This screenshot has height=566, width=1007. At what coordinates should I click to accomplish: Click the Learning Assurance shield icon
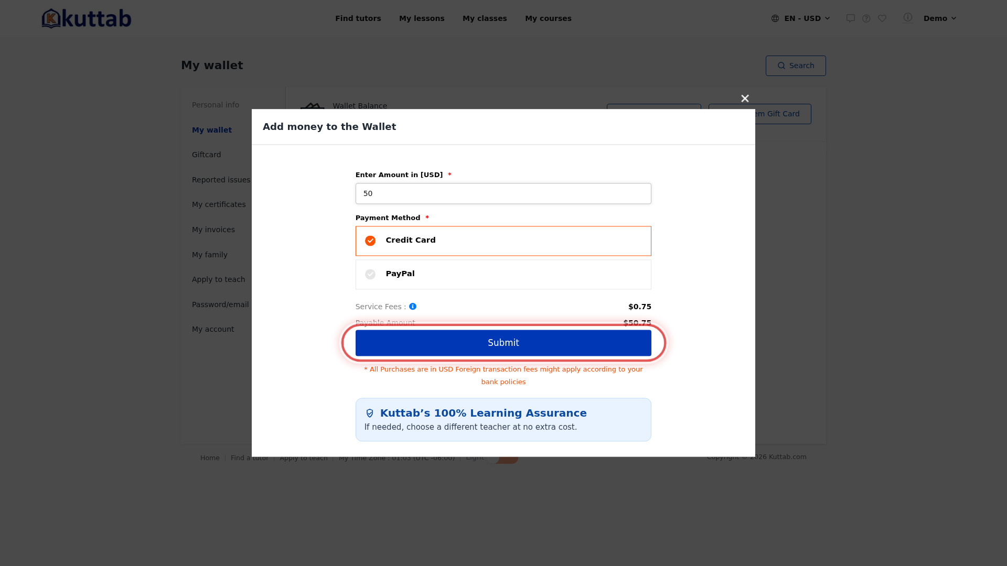[x=370, y=413]
